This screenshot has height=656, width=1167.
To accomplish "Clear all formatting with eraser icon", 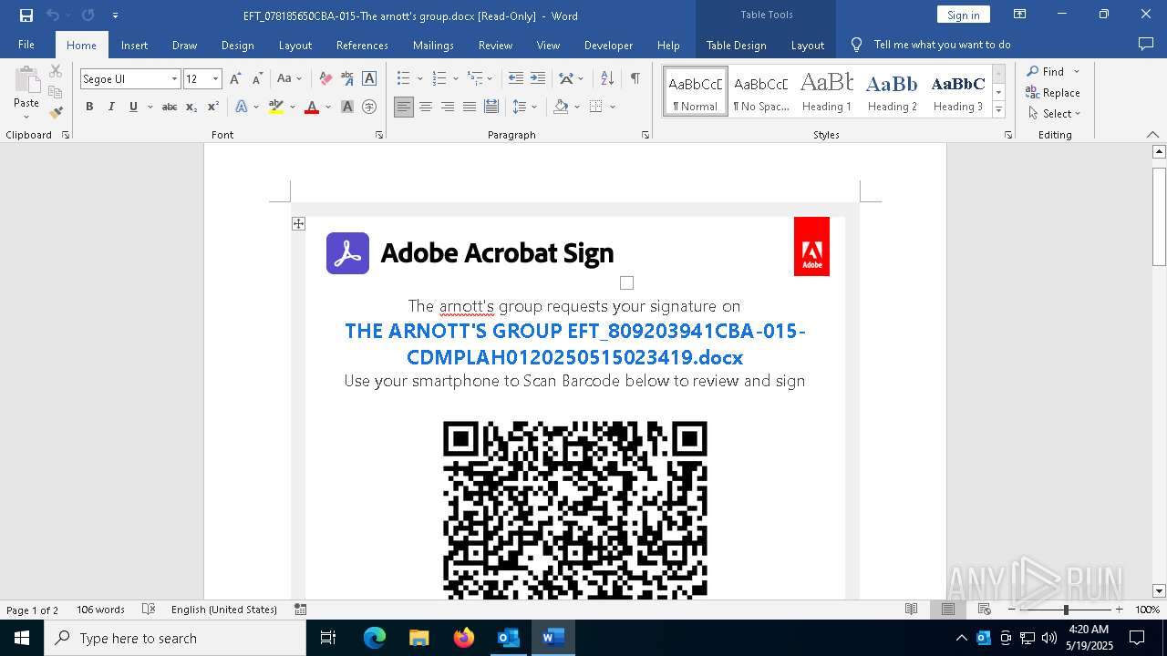I will point(325,79).
